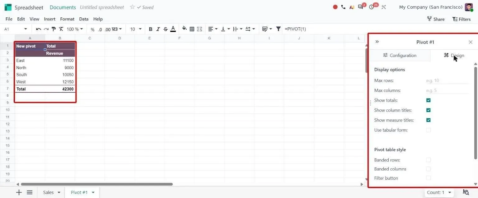
Task: Open the Edit menu
Action: click(21, 19)
